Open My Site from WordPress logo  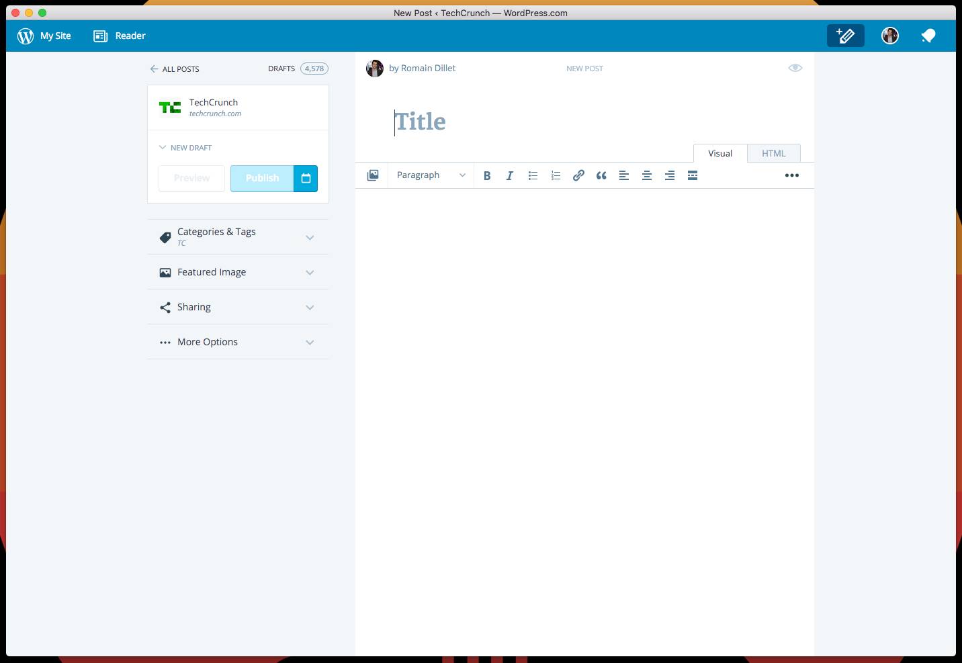pyautogui.click(x=26, y=36)
